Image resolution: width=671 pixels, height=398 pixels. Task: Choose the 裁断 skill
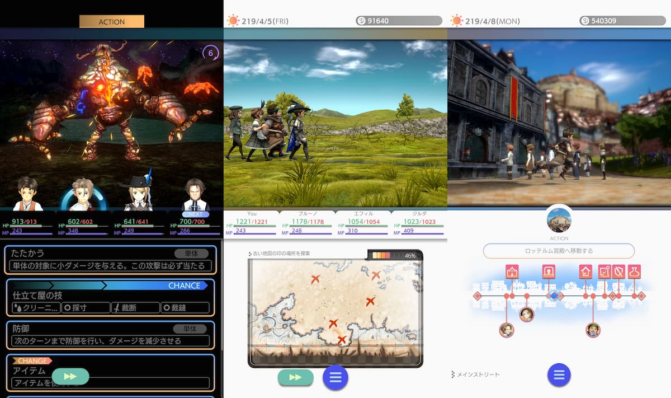135,307
